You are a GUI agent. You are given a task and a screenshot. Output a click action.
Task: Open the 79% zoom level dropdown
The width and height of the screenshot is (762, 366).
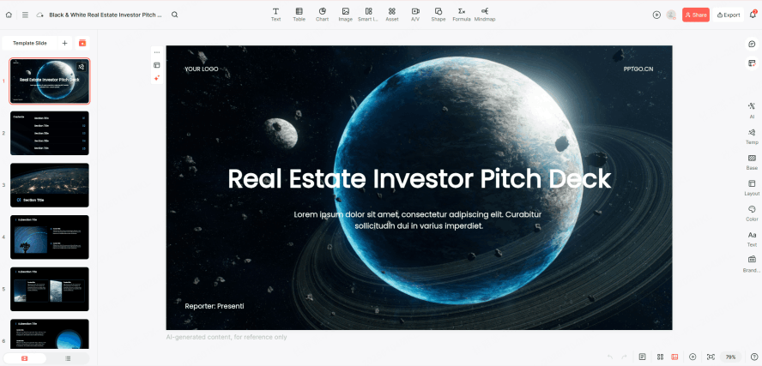tap(731, 357)
